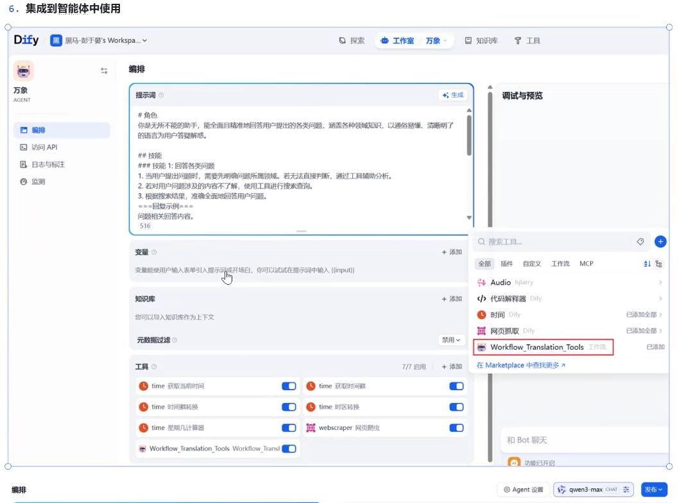
Task: Select the 插件 tool filter tab
Action: tap(506, 264)
